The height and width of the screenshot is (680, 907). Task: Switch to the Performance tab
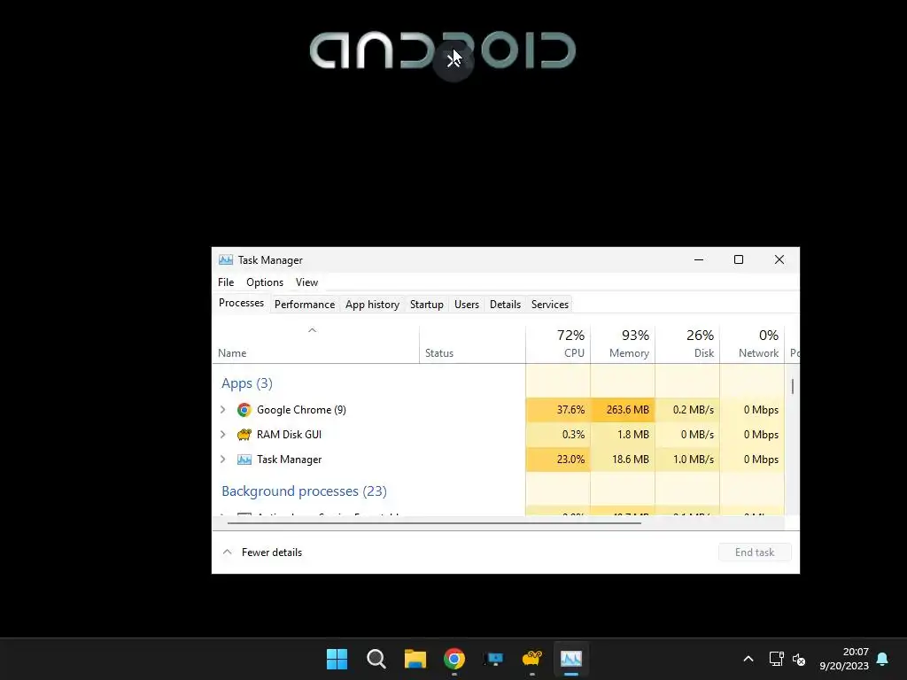point(305,305)
